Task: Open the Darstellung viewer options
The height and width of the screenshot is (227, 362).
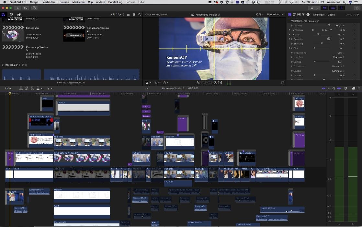Action: [275, 15]
